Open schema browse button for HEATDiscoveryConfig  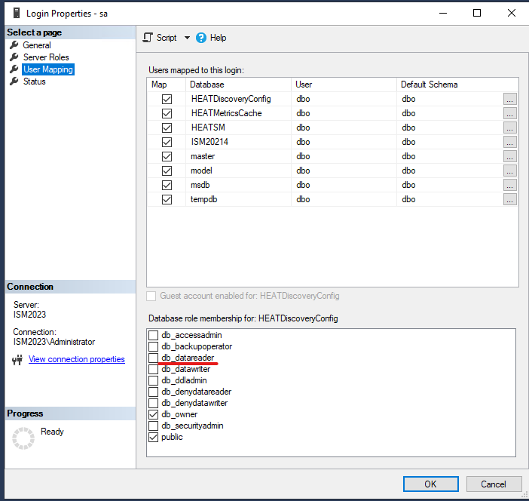[510, 99]
